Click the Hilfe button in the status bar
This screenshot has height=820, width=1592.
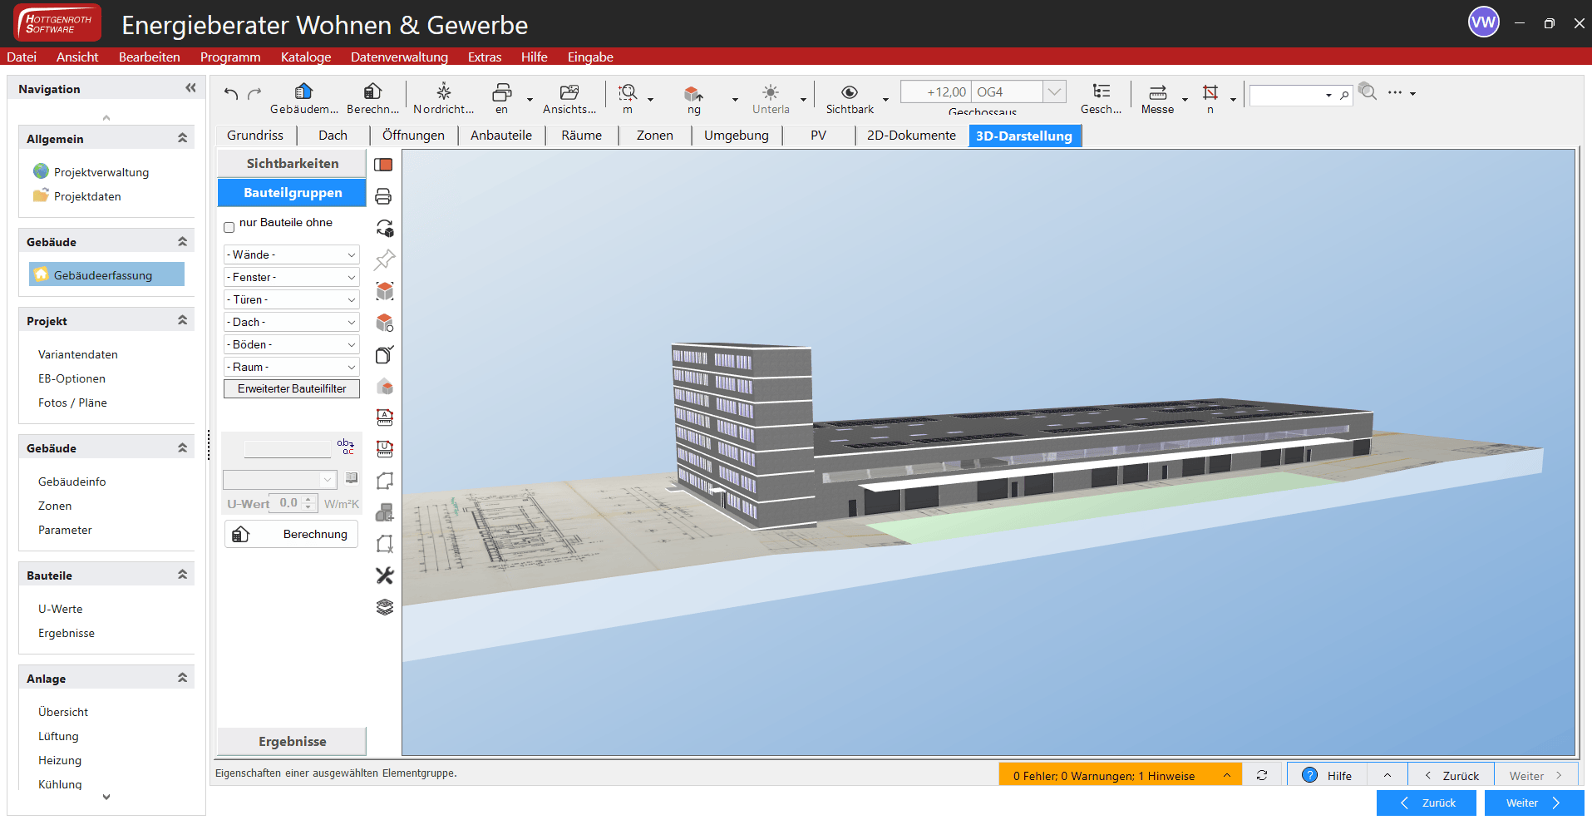point(1327,775)
